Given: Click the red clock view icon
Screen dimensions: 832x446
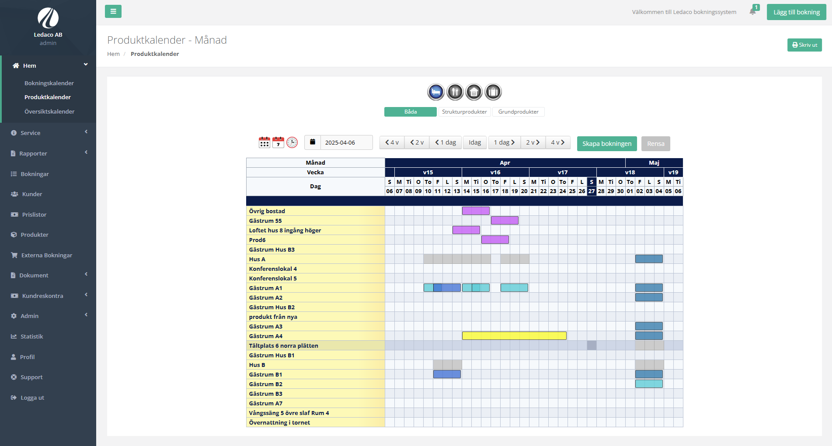Looking at the screenshot, I should (x=292, y=142).
